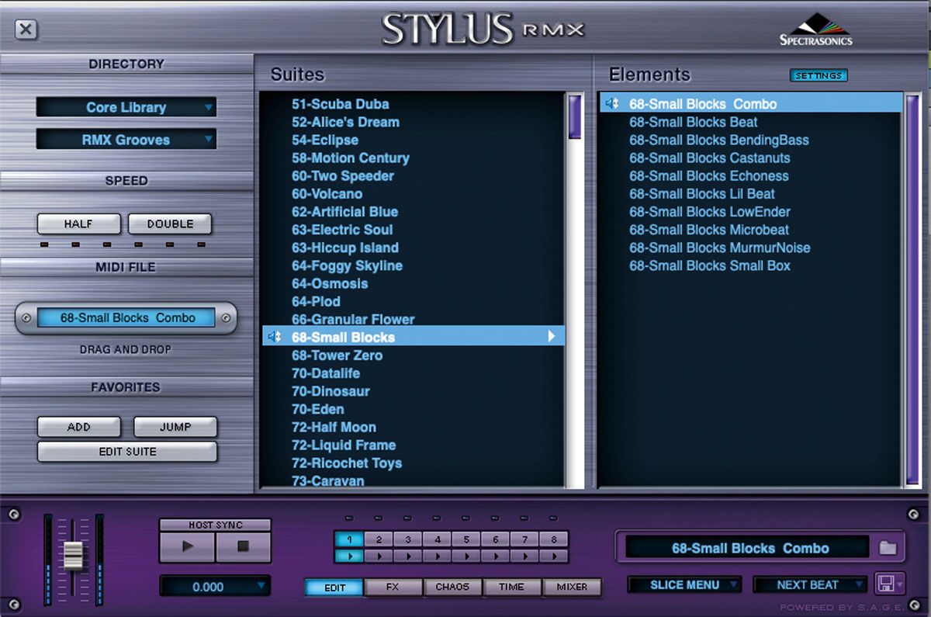This screenshot has width=931, height=617.
Task: Select element 68-Small Blocks LowEnder
Action: point(710,211)
